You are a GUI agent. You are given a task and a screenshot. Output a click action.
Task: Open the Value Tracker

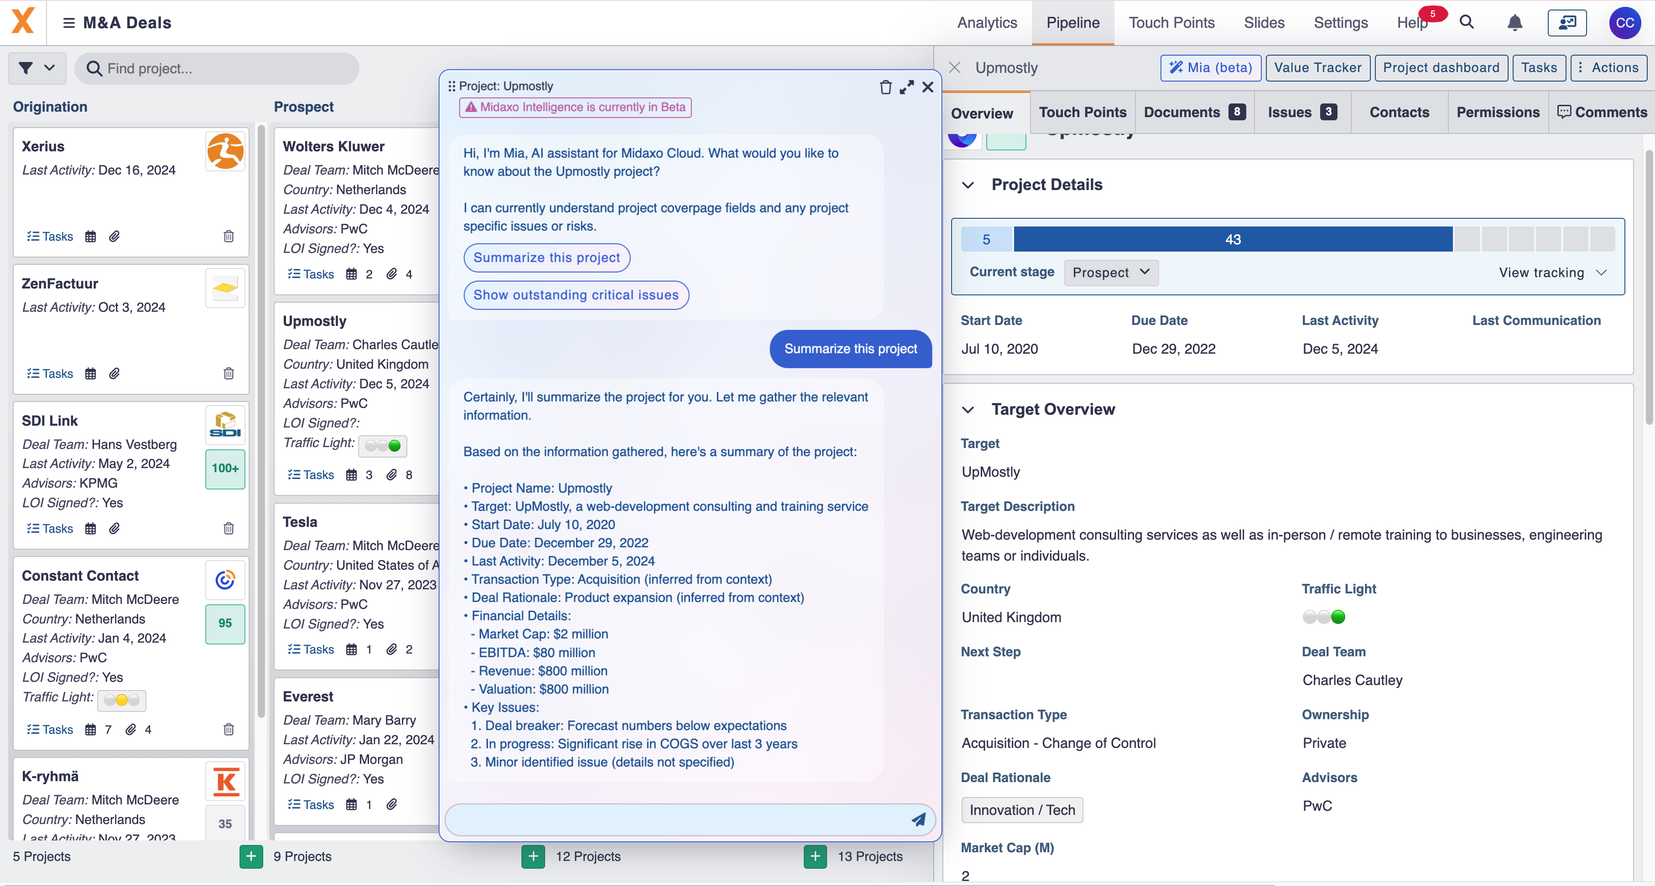[x=1318, y=67]
